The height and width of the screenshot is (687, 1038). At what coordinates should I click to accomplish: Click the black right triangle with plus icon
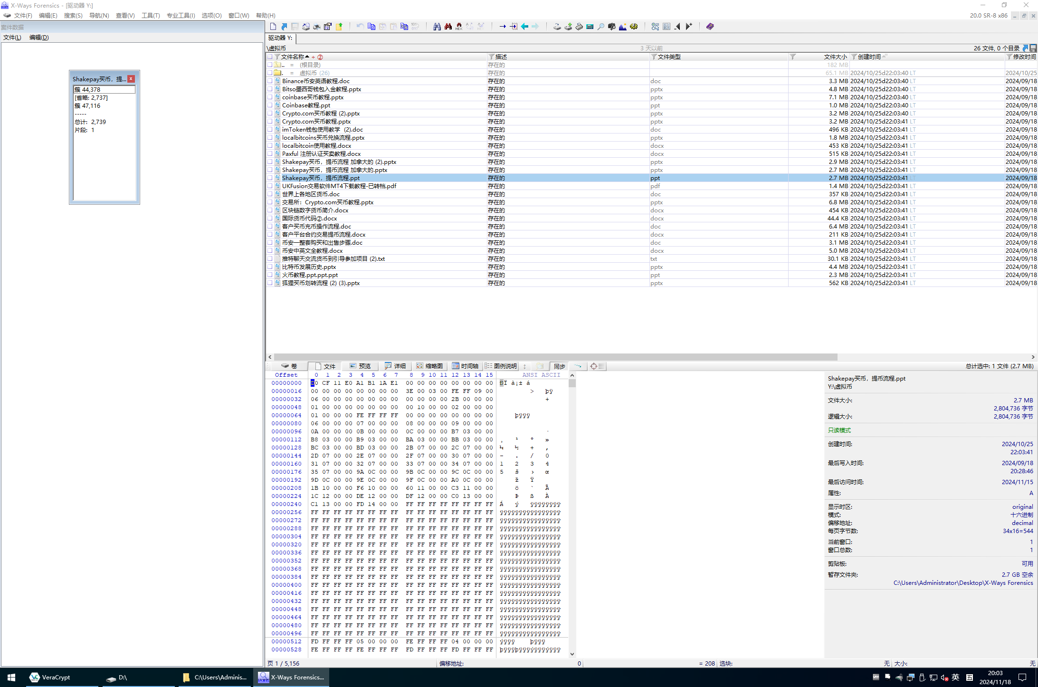(689, 27)
